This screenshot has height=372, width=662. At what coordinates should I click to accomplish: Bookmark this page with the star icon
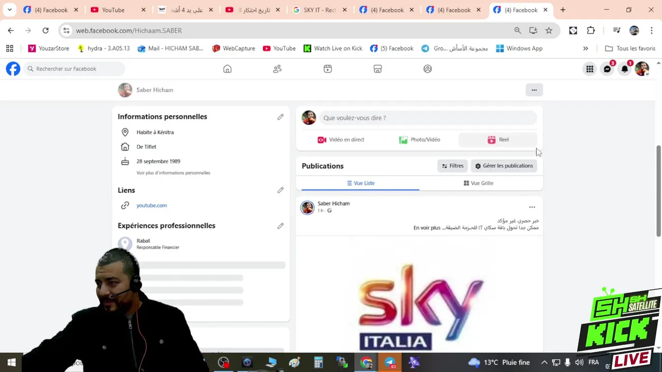pyautogui.click(x=549, y=30)
